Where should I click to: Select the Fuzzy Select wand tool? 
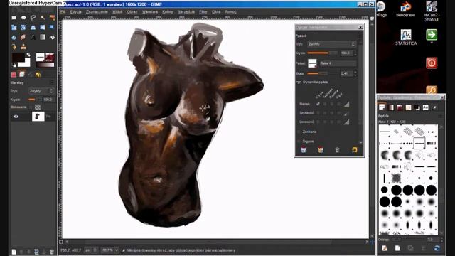click(43, 18)
